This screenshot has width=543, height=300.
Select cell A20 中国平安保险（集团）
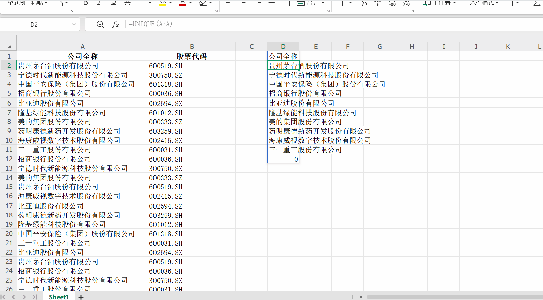83,234
